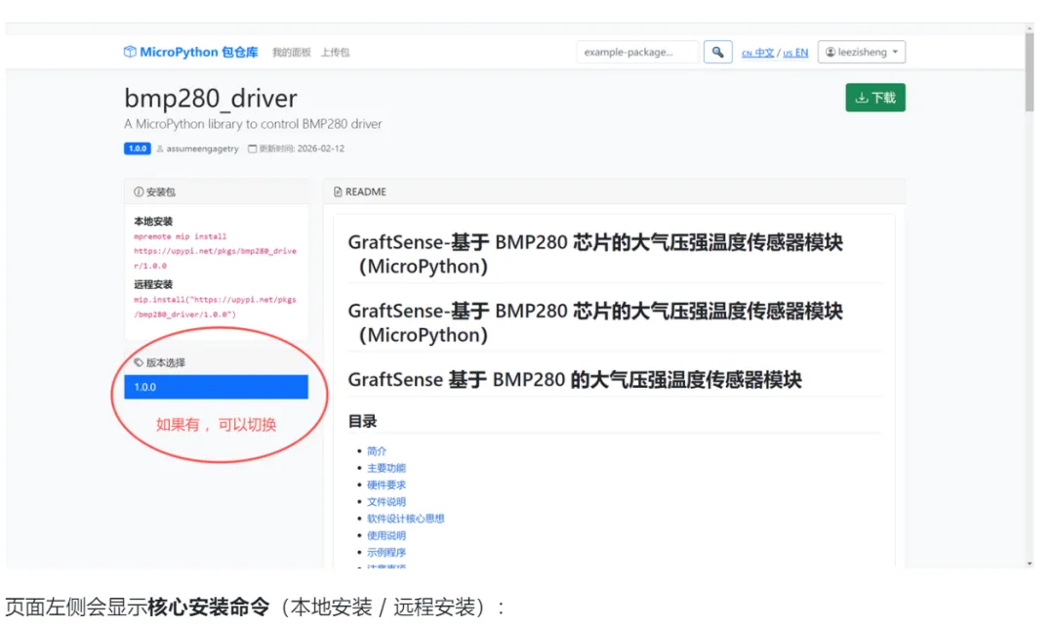Open the 硬件要求 contents link
The image size is (1054, 628).
tap(386, 484)
